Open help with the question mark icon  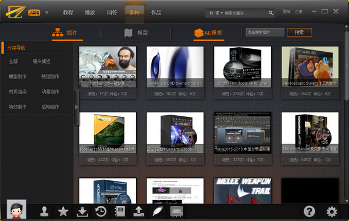coord(309,212)
